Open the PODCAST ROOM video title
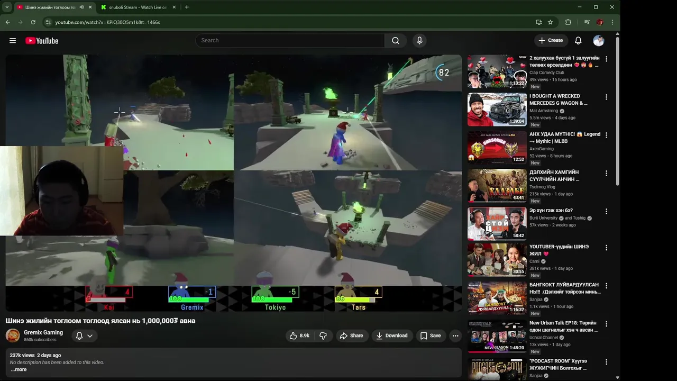Viewport: 677px width, 381px height. click(558, 364)
